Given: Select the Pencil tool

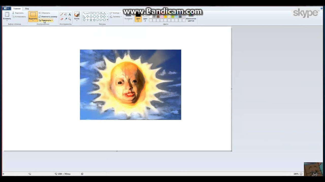Looking at the screenshot, I should (x=62, y=14).
